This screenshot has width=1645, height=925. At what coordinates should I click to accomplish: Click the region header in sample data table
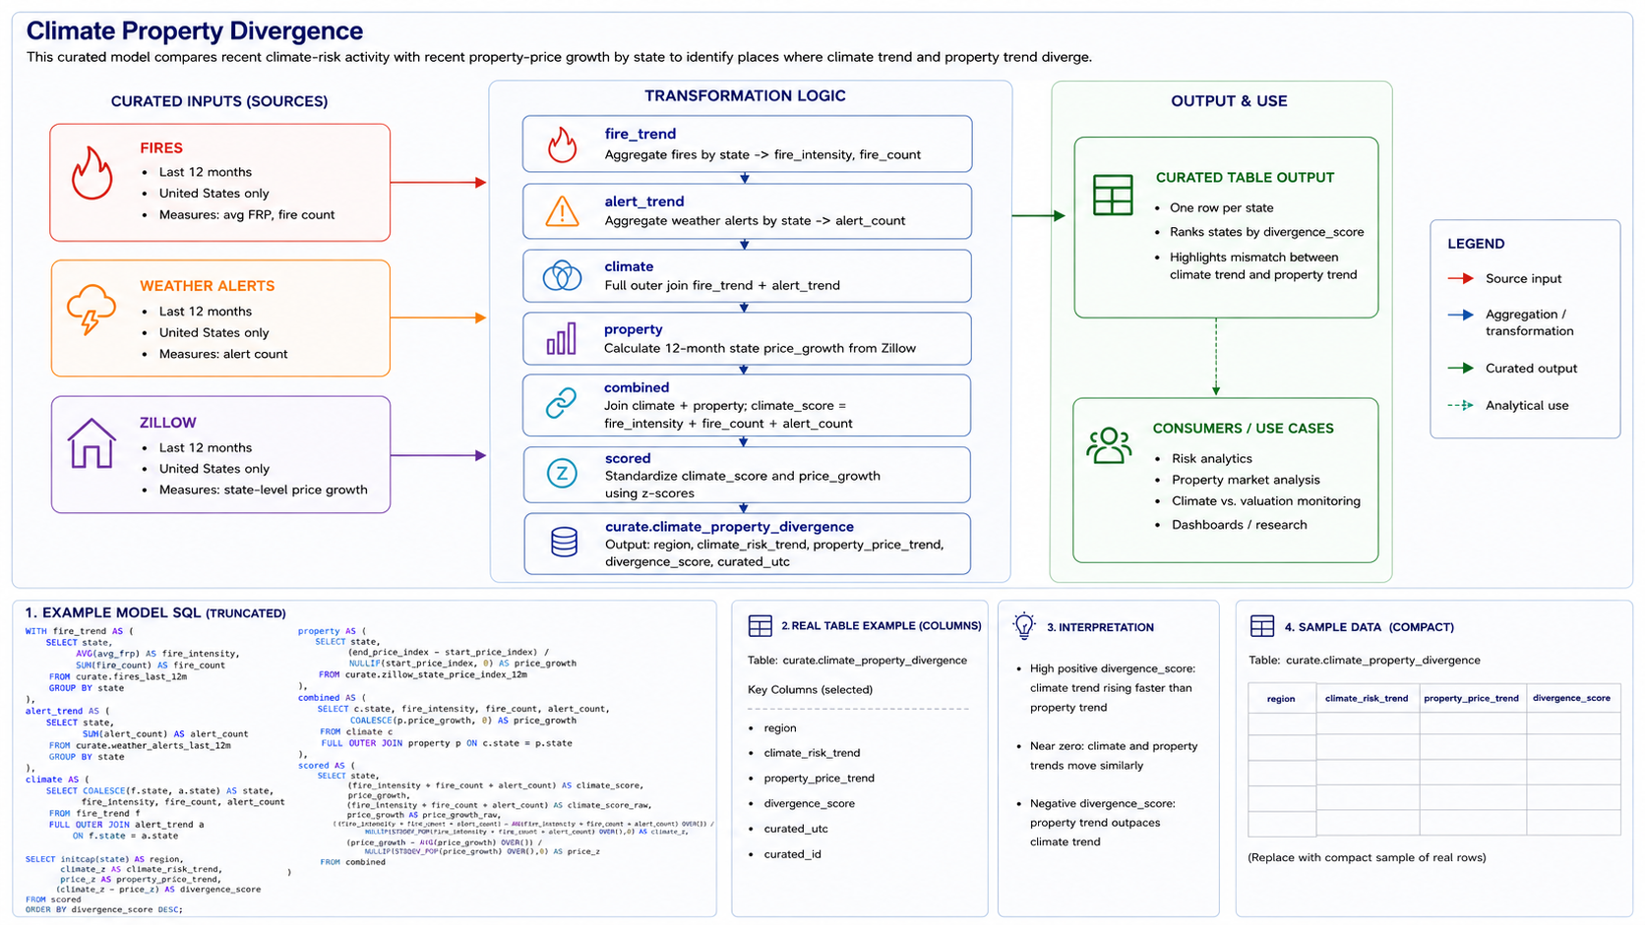[1281, 699]
